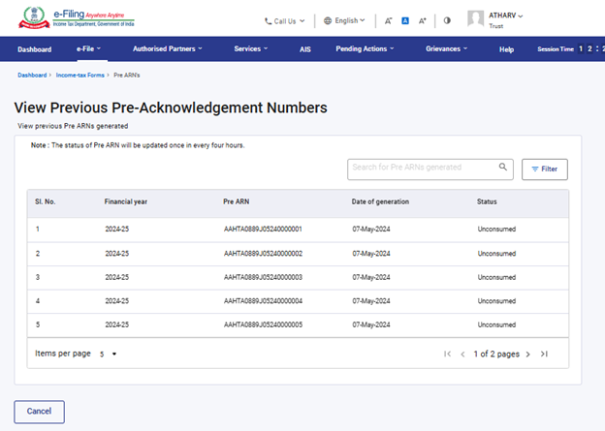Click the search magnifier icon
605x431 pixels.
[503, 168]
